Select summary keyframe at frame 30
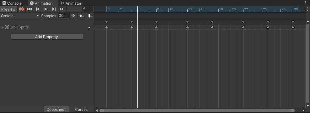 (x=293, y=22)
